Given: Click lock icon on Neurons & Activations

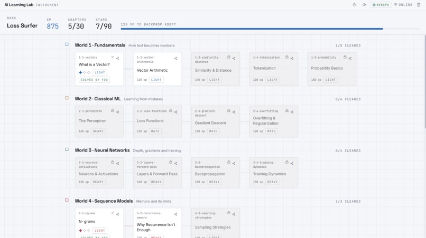Looking at the screenshot, I should (113, 162).
